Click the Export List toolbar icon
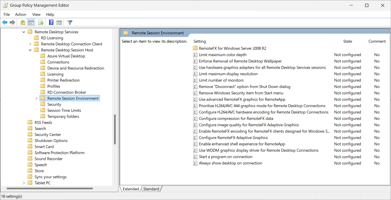The image size is (391, 200). [x=41, y=23]
